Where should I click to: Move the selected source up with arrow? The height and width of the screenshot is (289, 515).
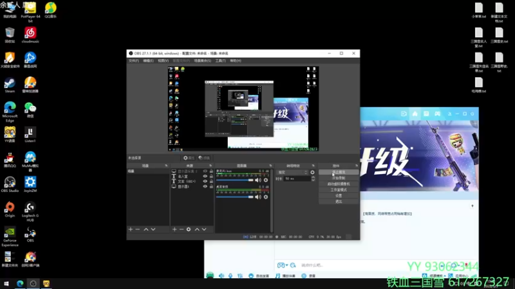(197, 229)
